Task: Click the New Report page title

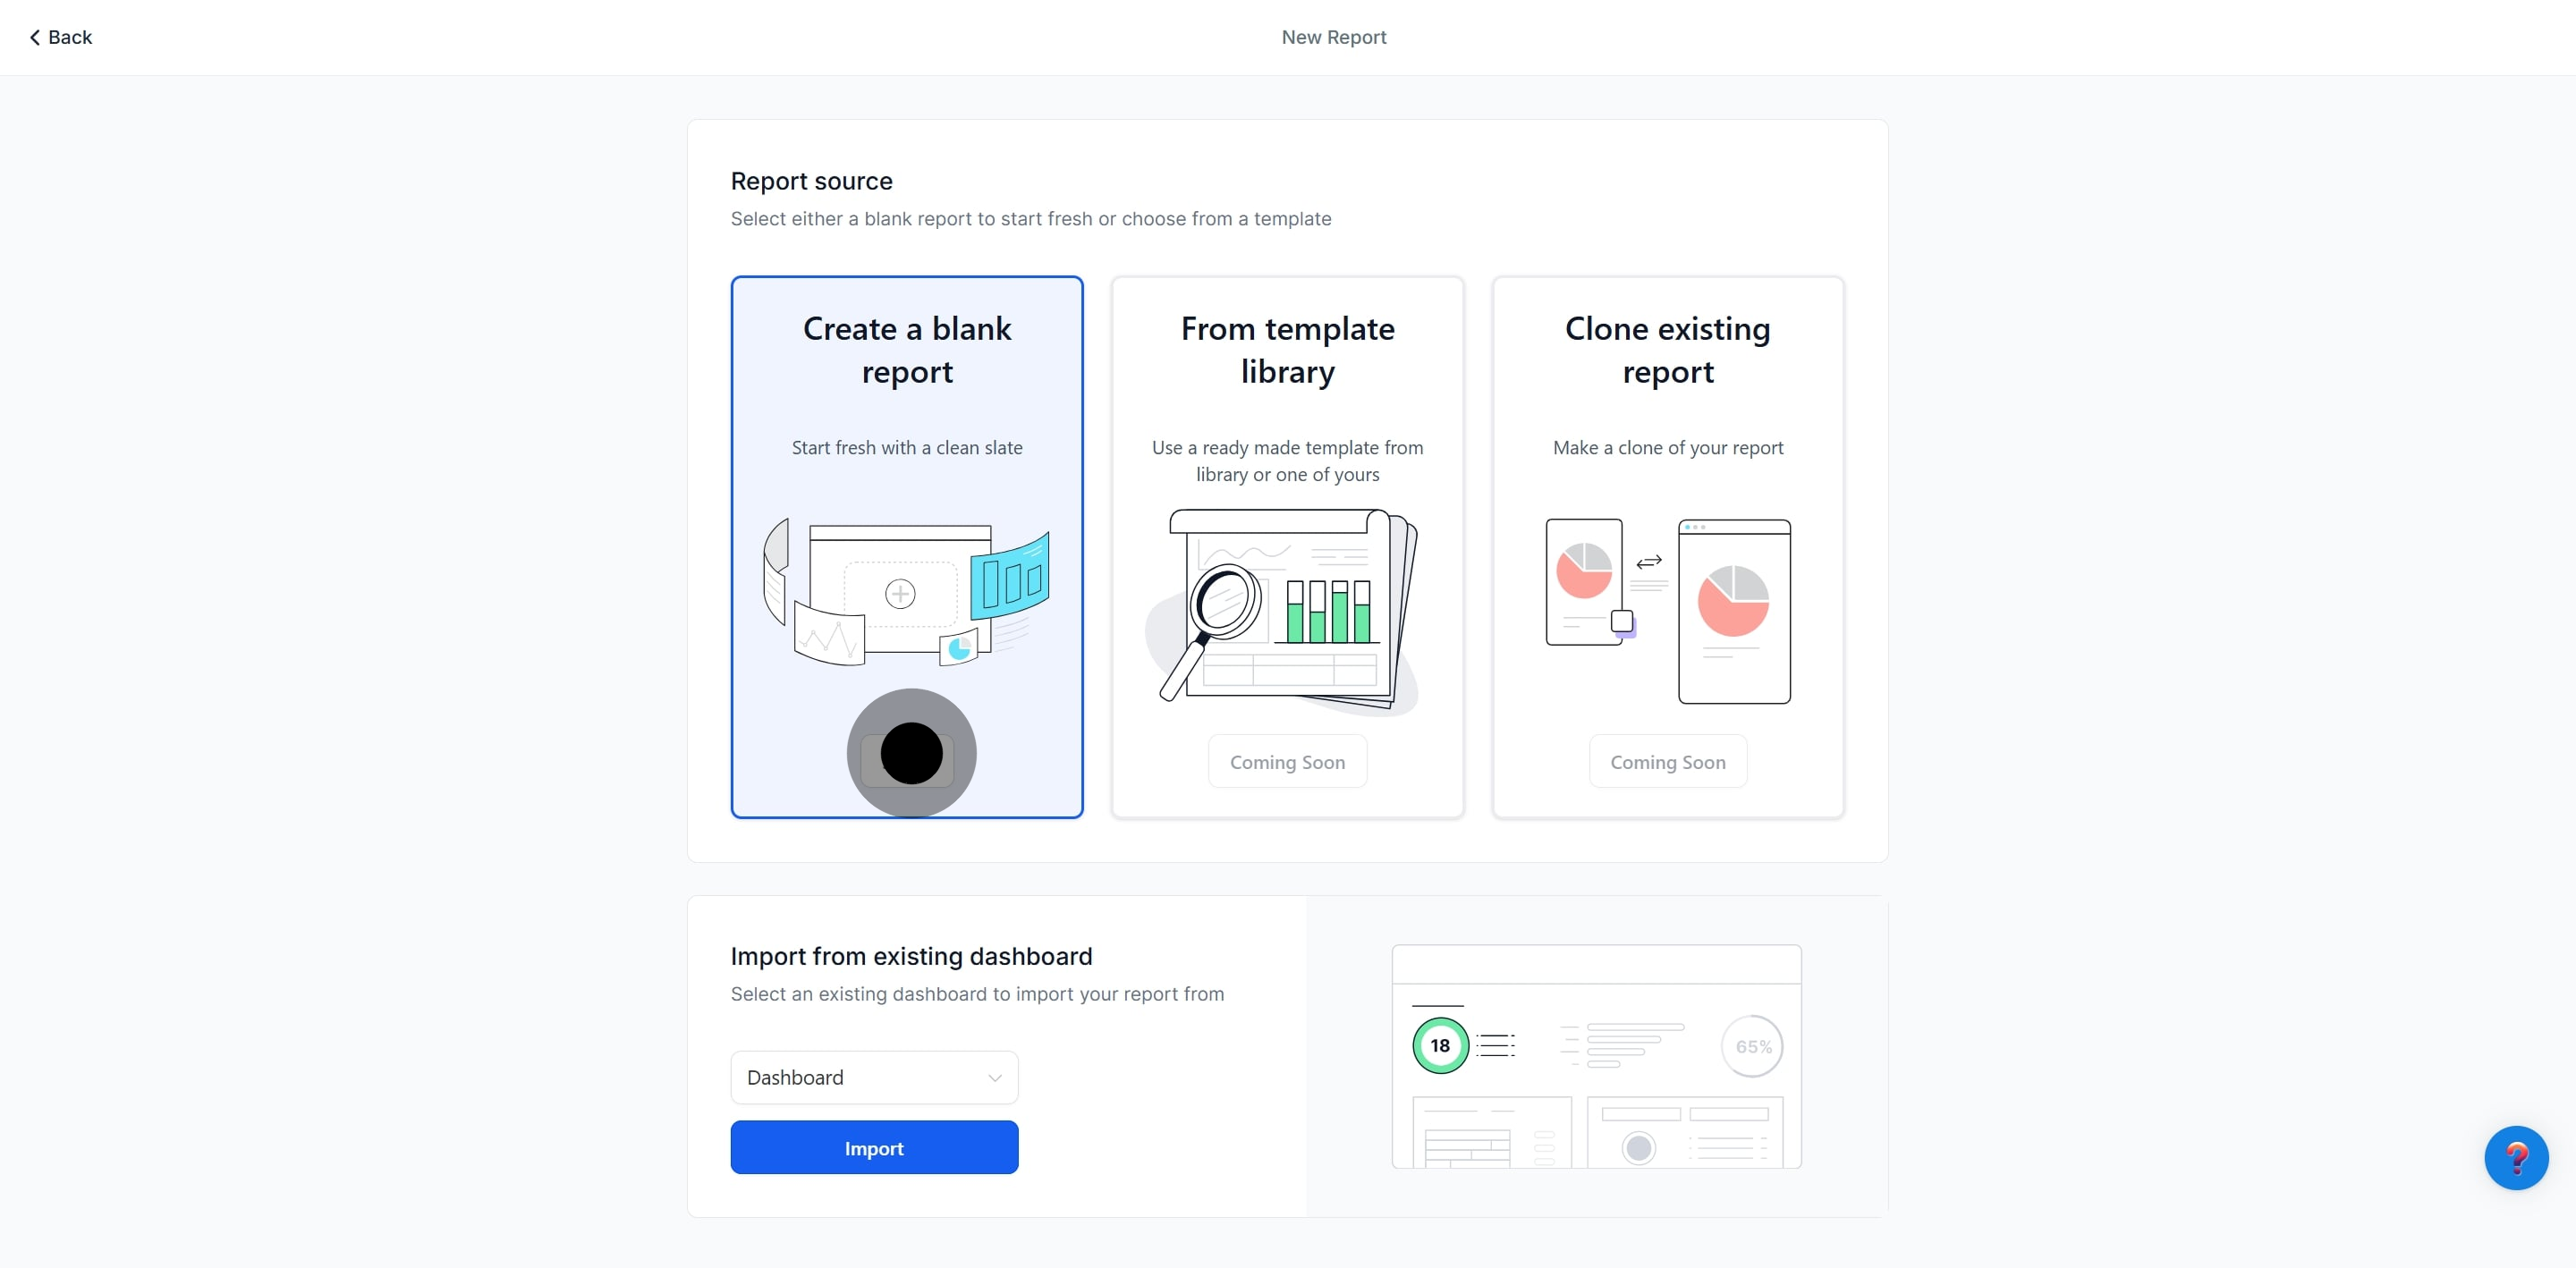Action: pos(1334,37)
